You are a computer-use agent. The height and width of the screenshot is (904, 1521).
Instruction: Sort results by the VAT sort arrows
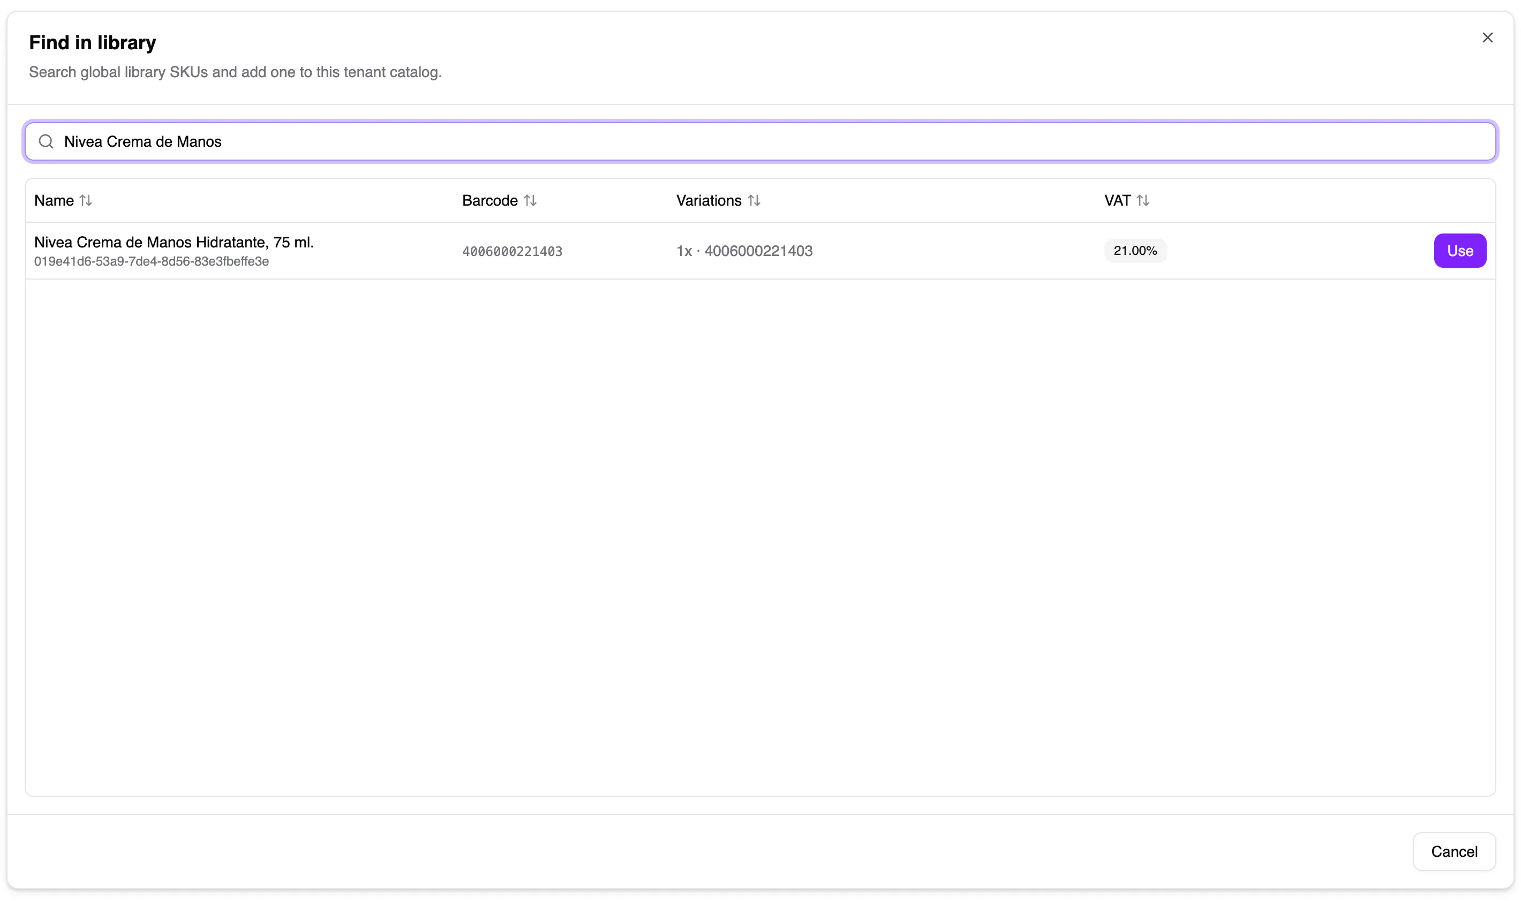pyautogui.click(x=1143, y=200)
